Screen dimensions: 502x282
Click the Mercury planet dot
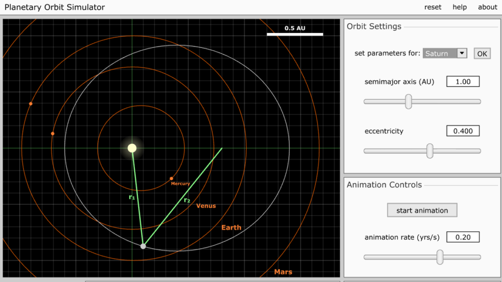pyautogui.click(x=171, y=179)
